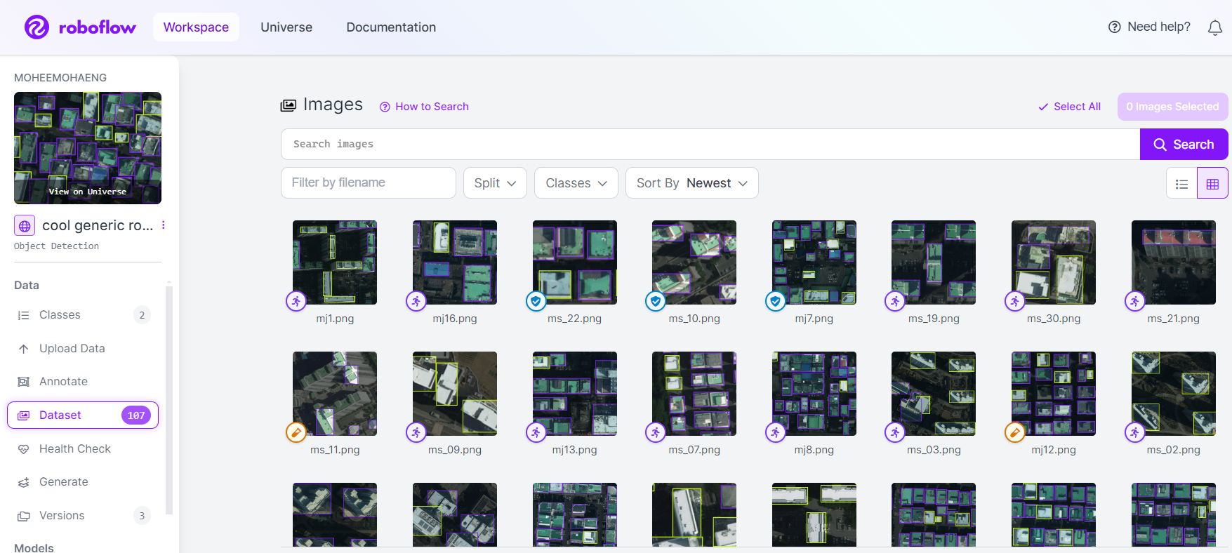Click the train split badge on mj16.png
The image size is (1232, 553).
coord(416,301)
